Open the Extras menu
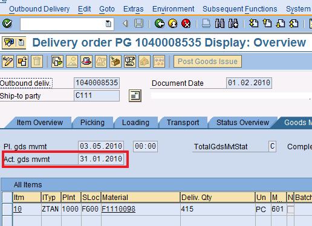The height and width of the screenshot is (226, 312). (x=133, y=9)
